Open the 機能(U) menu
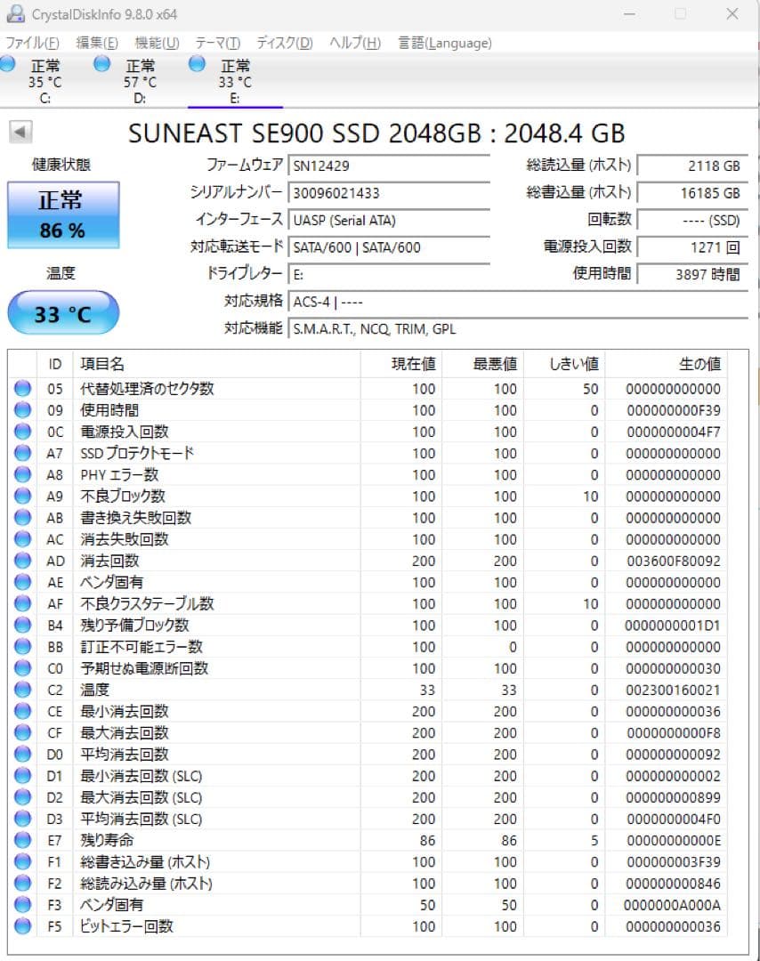The width and height of the screenshot is (760, 961). 157,43
